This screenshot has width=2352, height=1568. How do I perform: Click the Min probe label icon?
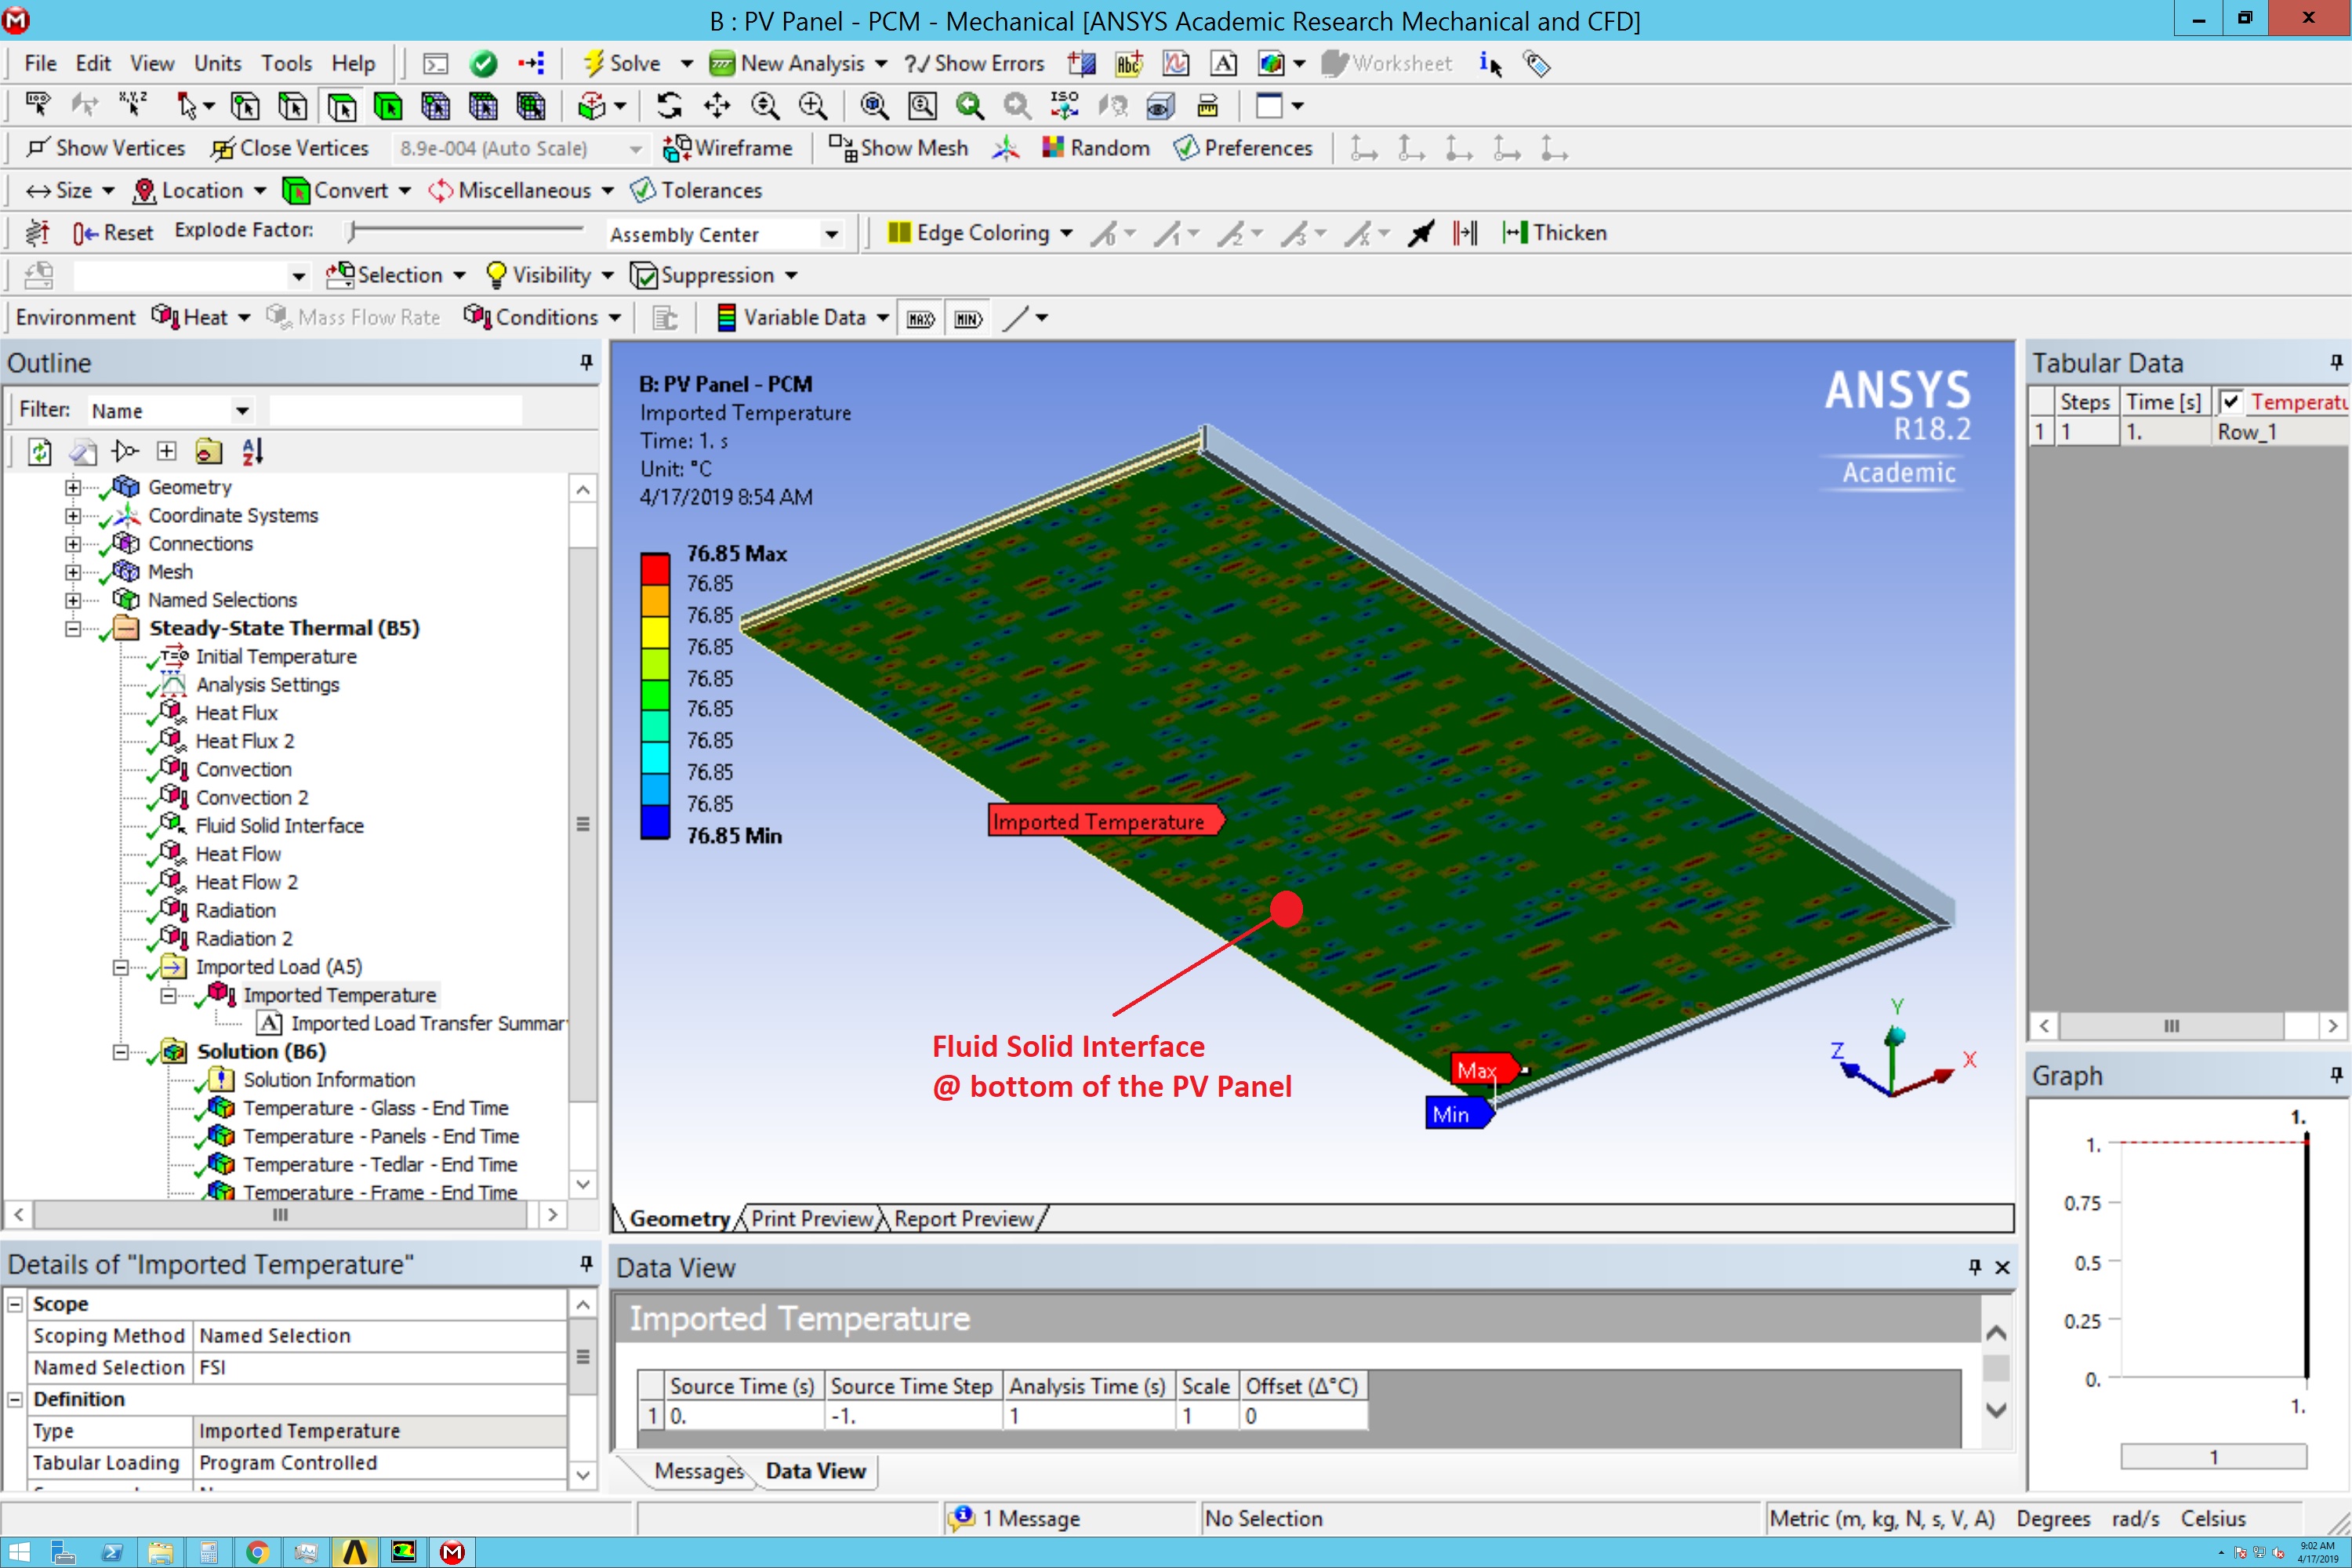click(968, 318)
